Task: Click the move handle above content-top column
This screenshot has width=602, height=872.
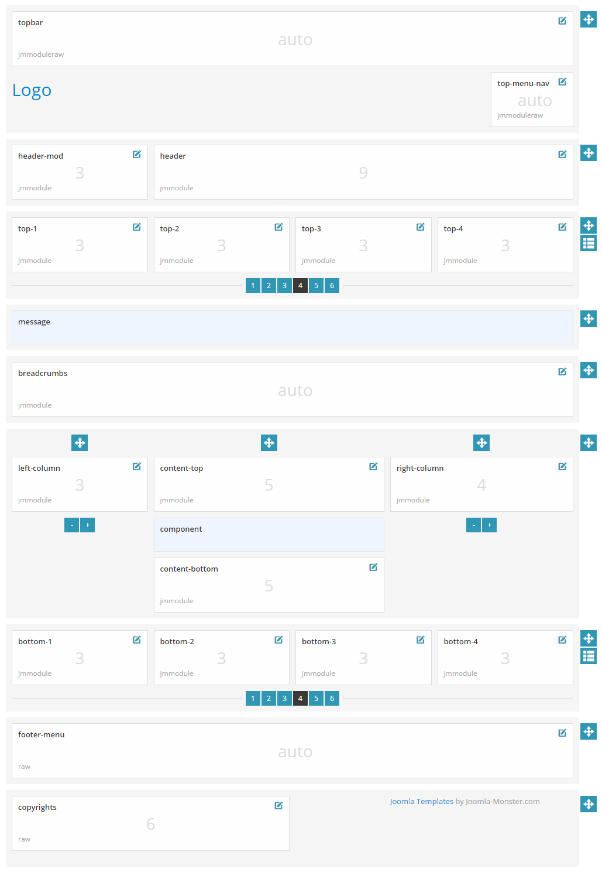Action: coord(269,443)
